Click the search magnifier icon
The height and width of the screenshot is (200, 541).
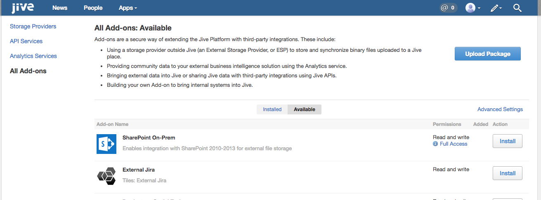[517, 8]
